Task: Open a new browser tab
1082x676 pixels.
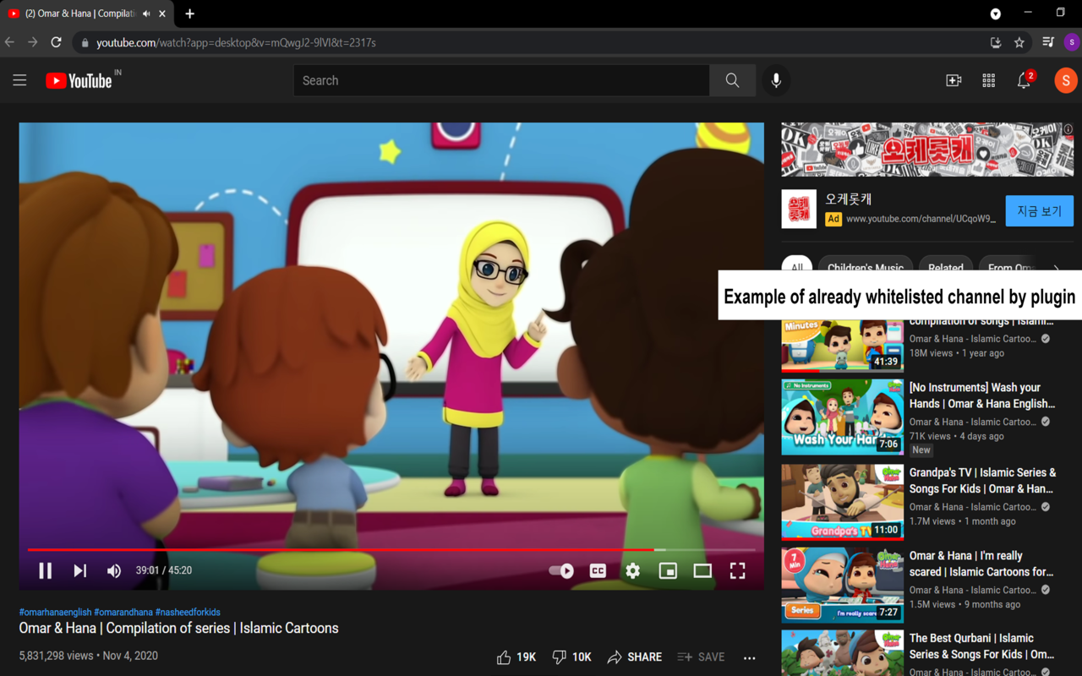Action: point(189,14)
